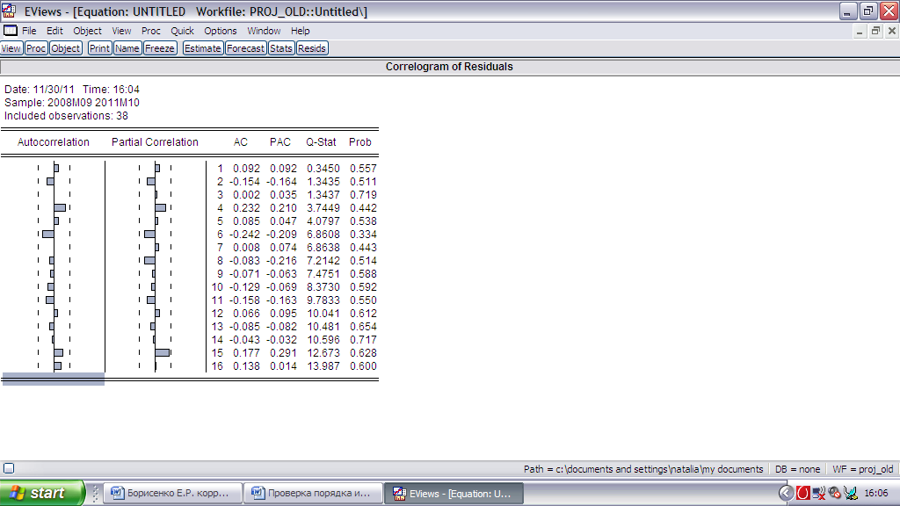Select Prob value 0.334 in lag 6
Image resolution: width=900 pixels, height=506 pixels.
tap(363, 235)
